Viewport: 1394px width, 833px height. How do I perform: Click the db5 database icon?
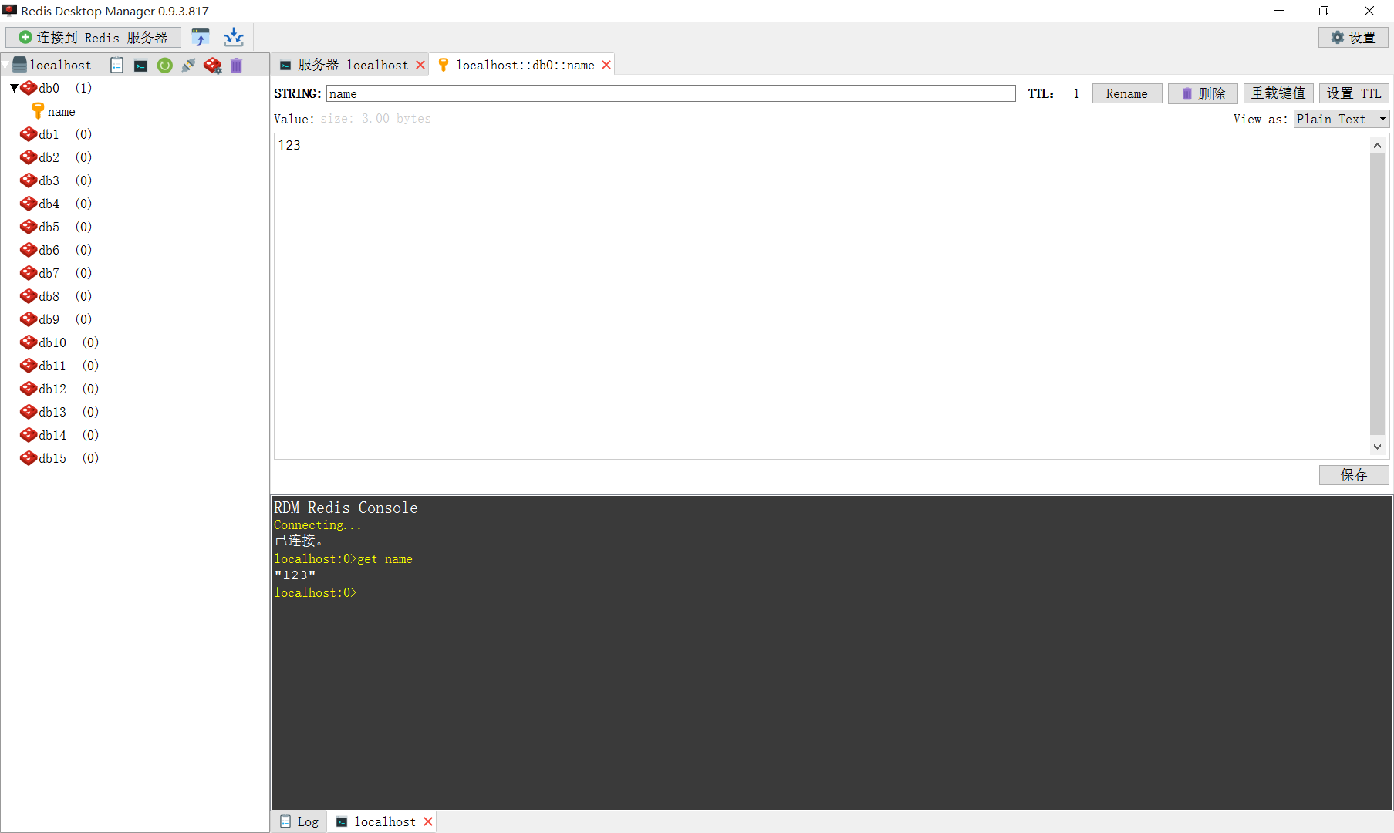click(29, 227)
